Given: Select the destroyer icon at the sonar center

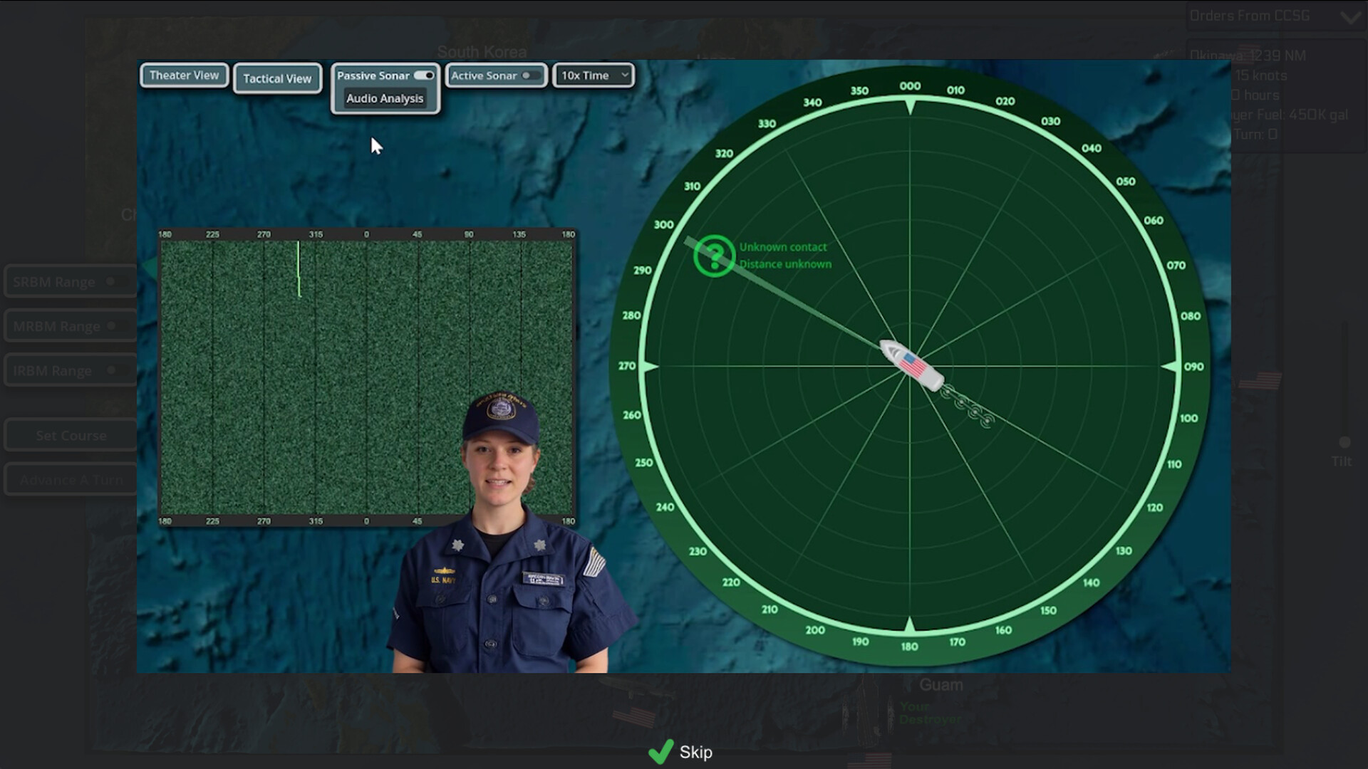Looking at the screenshot, I should [908, 365].
